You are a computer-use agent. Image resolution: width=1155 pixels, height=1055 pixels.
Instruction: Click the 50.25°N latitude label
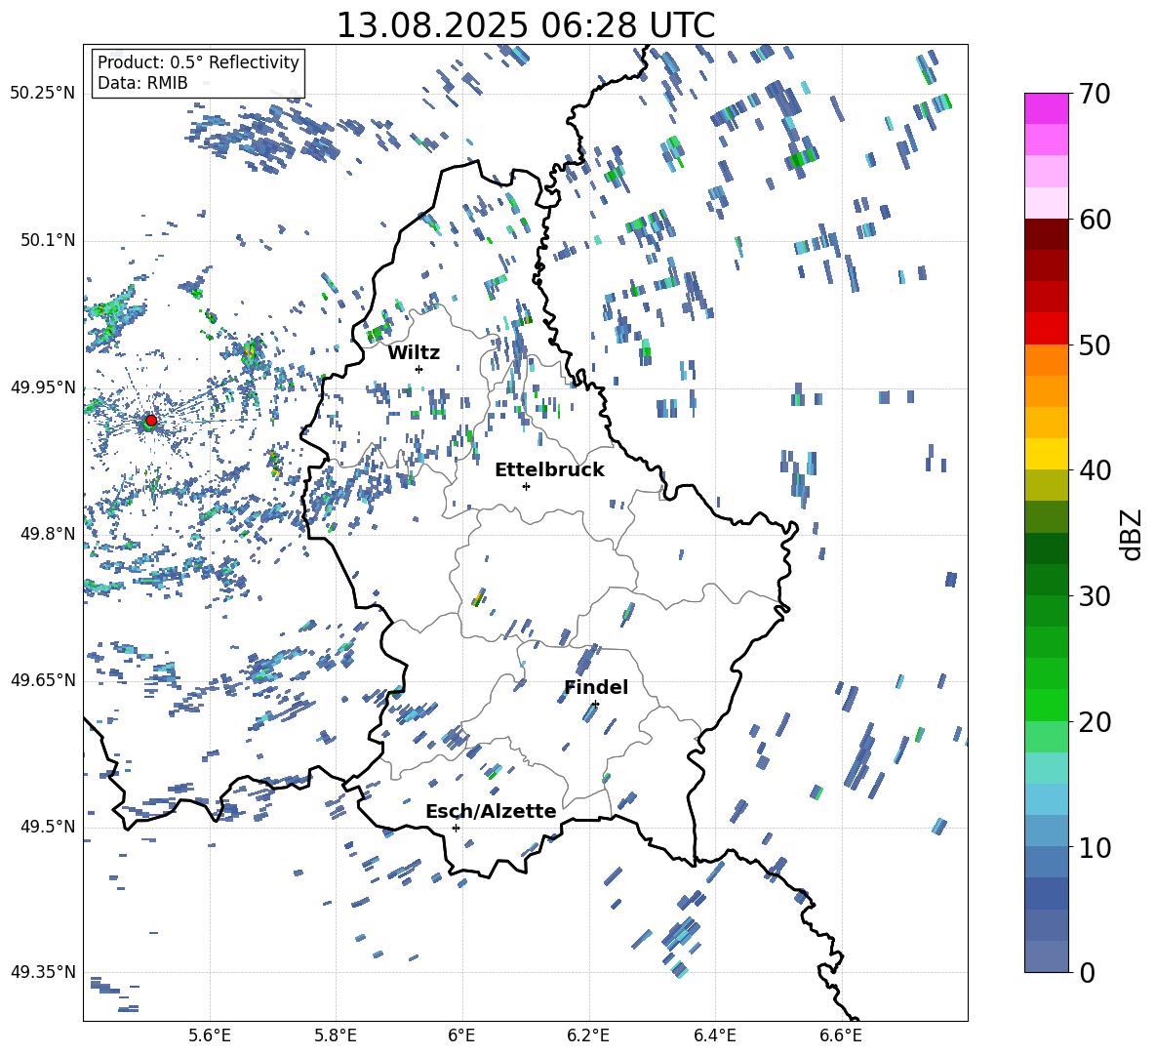[x=43, y=94]
